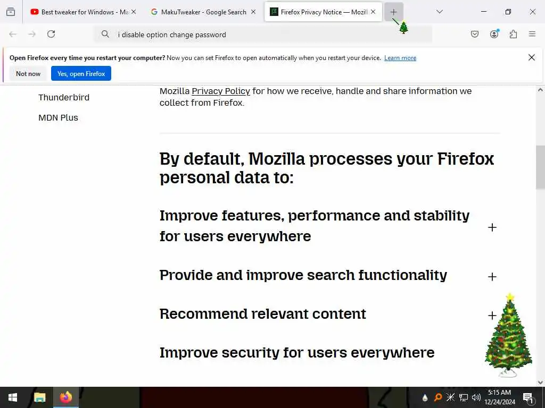This screenshot has width=545, height=408.
Task: Open the Privacy Policy link
Action: point(221,91)
